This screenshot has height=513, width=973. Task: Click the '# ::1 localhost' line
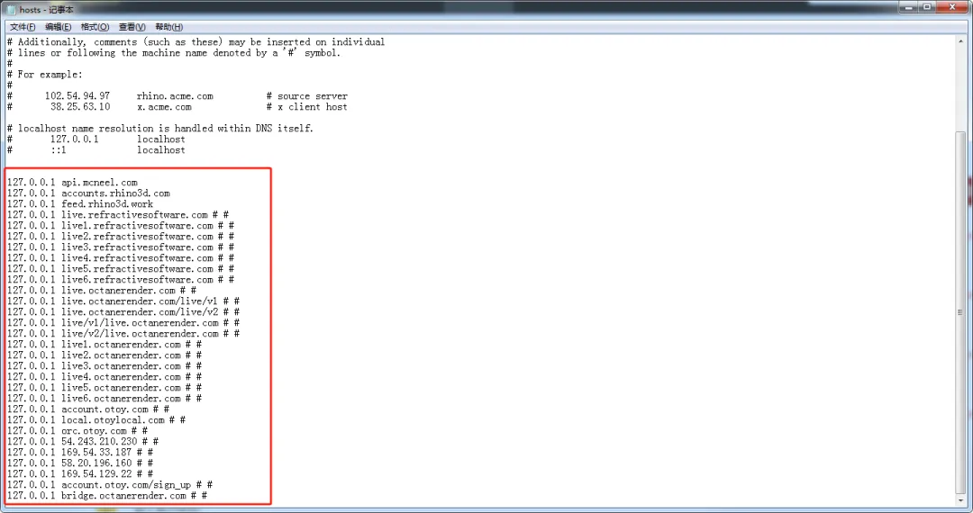(96, 150)
